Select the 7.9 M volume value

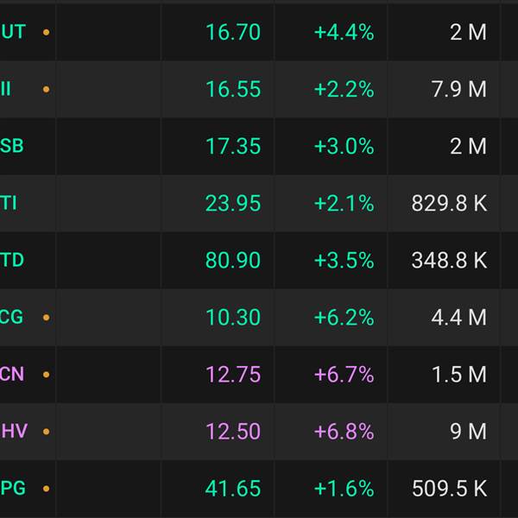pos(457,90)
